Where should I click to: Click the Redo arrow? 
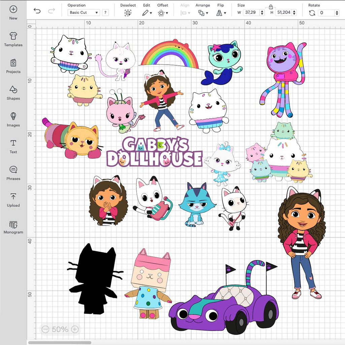pos(51,11)
